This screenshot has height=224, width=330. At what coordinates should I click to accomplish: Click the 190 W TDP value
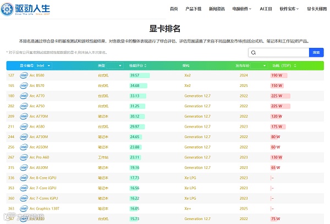[x=277, y=75]
